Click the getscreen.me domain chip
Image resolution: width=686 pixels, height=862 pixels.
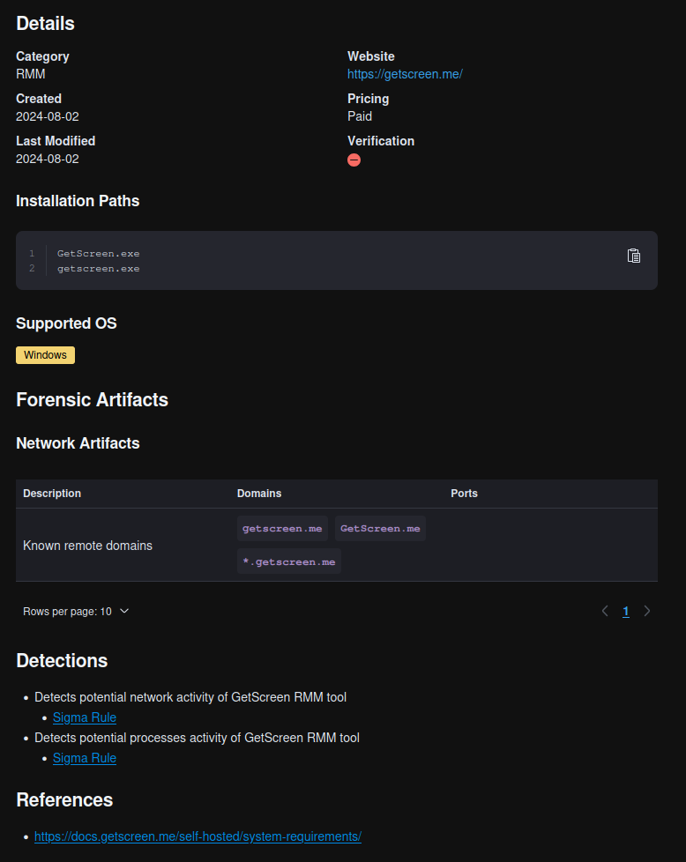[x=282, y=528]
